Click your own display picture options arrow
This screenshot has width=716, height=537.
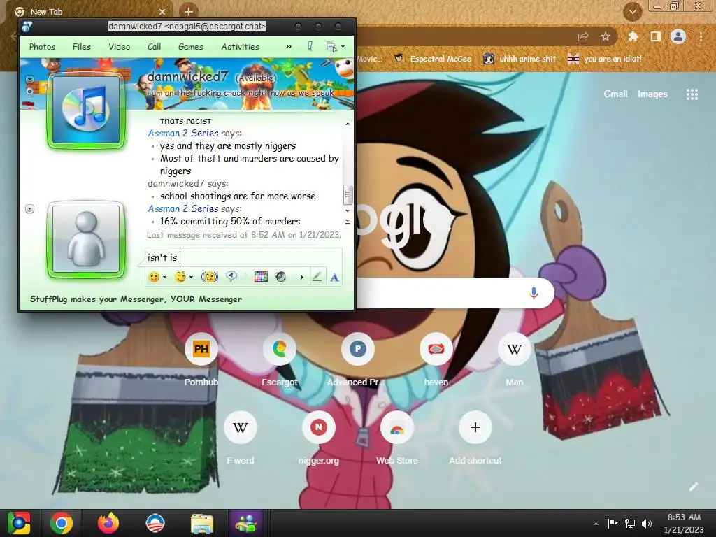point(29,208)
